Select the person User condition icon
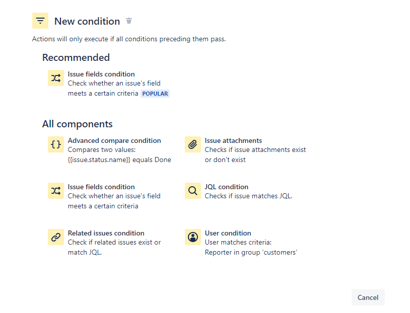410x313 pixels. [193, 237]
